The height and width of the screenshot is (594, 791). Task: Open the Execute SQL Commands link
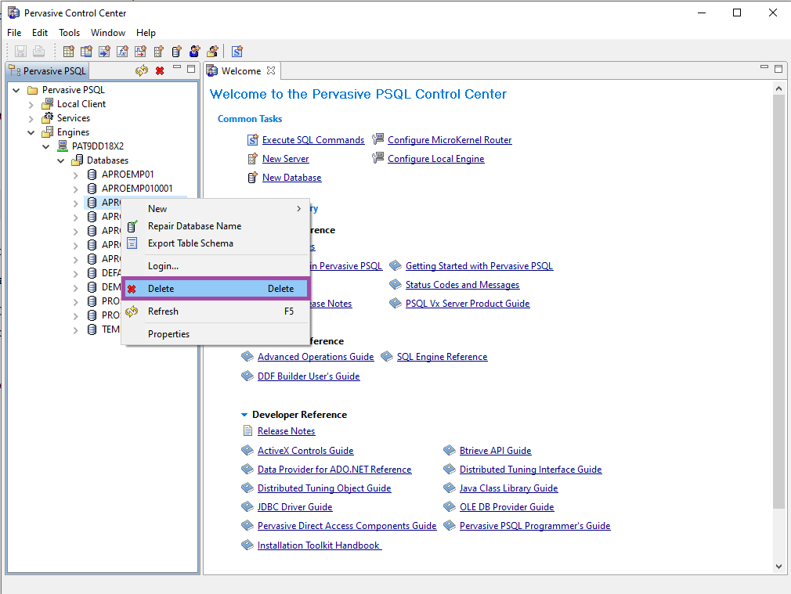coord(313,139)
